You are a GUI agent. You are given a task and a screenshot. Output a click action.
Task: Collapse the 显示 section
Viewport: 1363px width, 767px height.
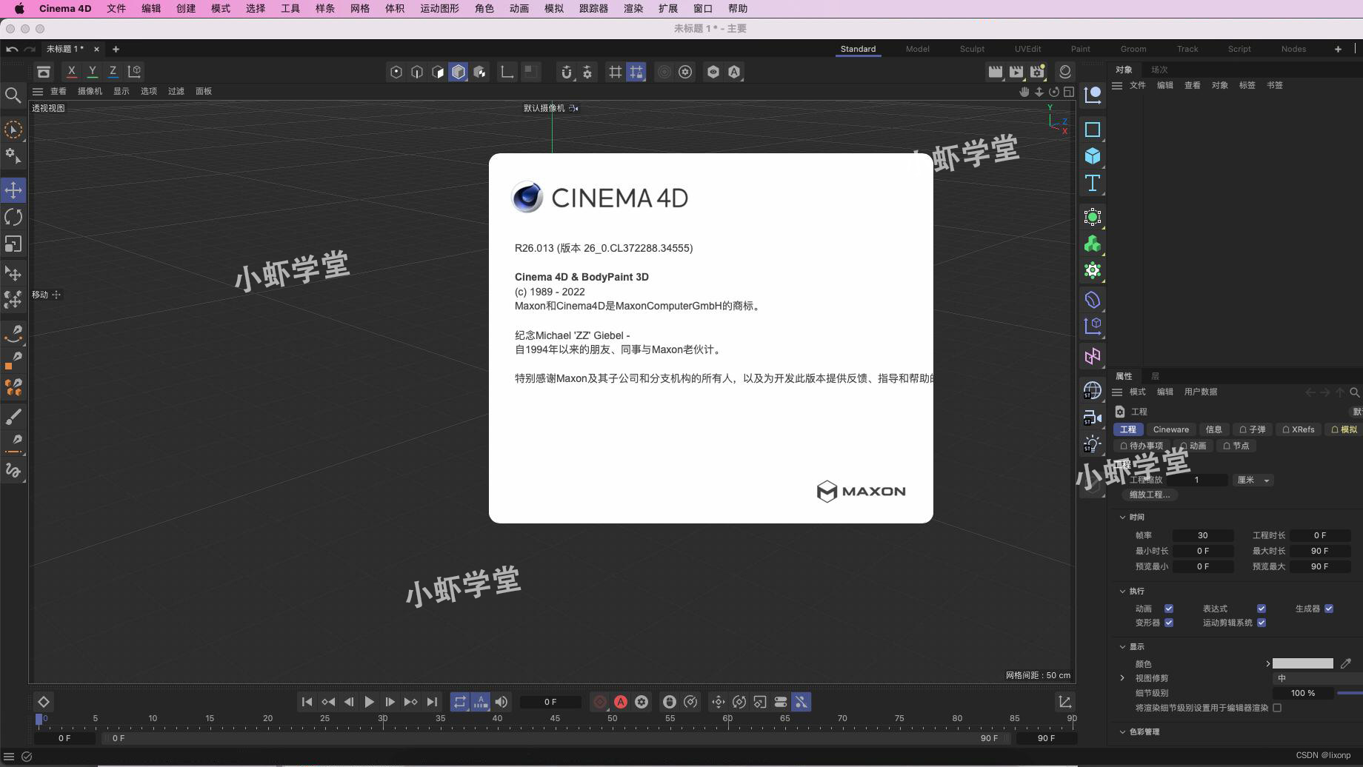point(1122,646)
